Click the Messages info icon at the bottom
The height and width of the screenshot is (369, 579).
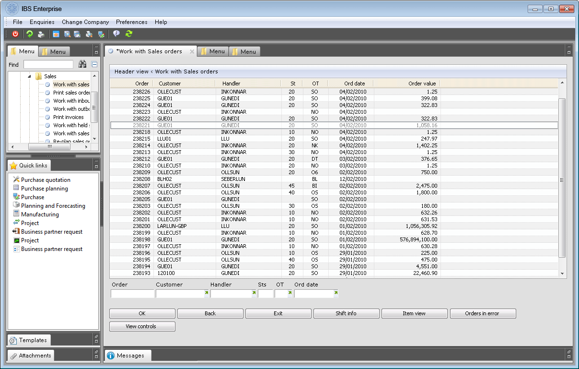click(x=111, y=355)
